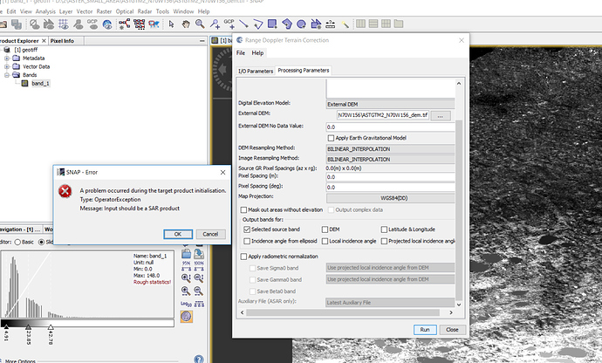Click the magic wand tool icon
The image size is (602, 363).
345,24
